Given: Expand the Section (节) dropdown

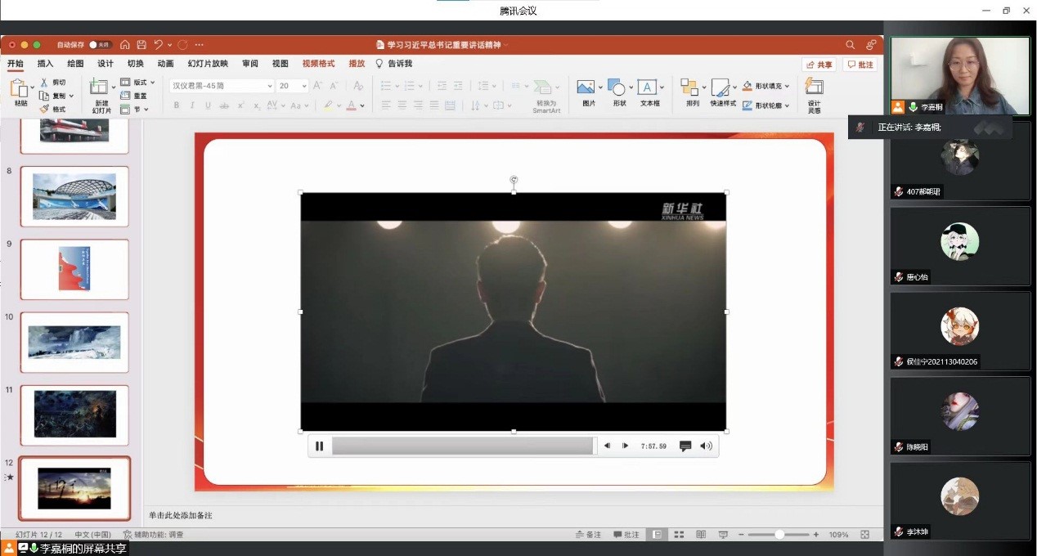Looking at the screenshot, I should 146,109.
